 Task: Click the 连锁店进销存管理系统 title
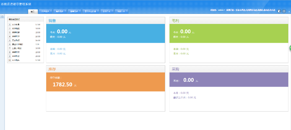16,4
